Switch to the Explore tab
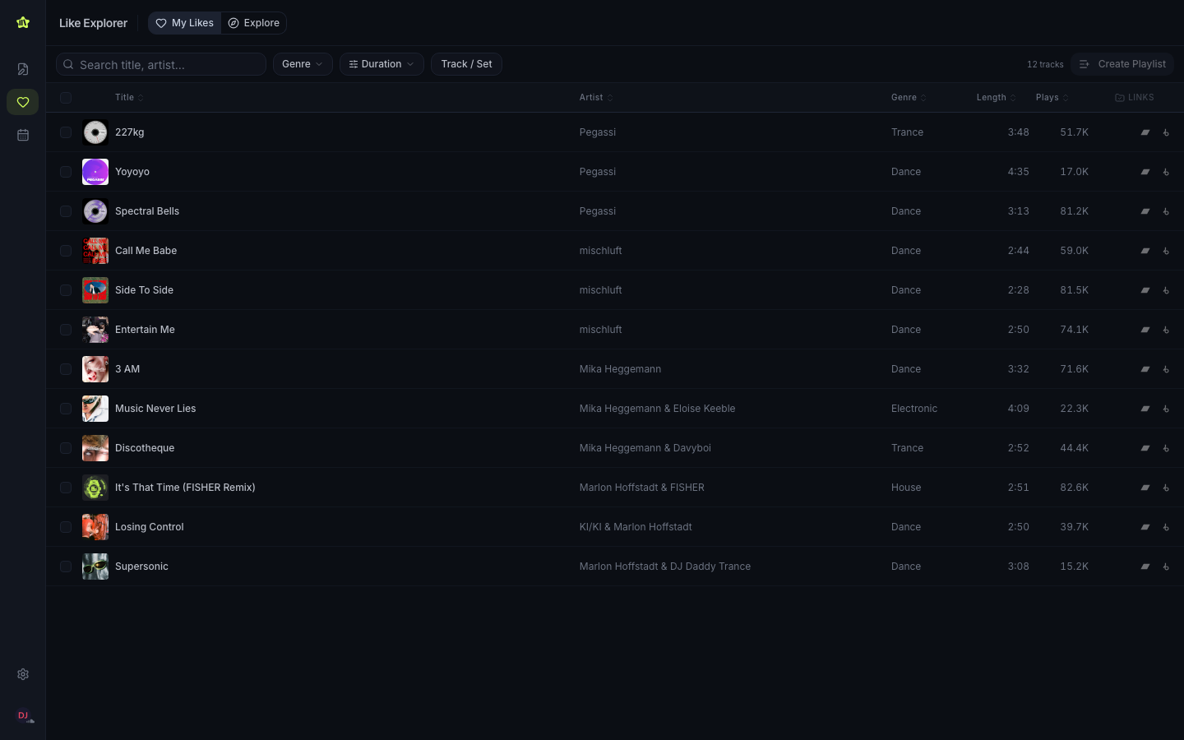 pos(254,23)
